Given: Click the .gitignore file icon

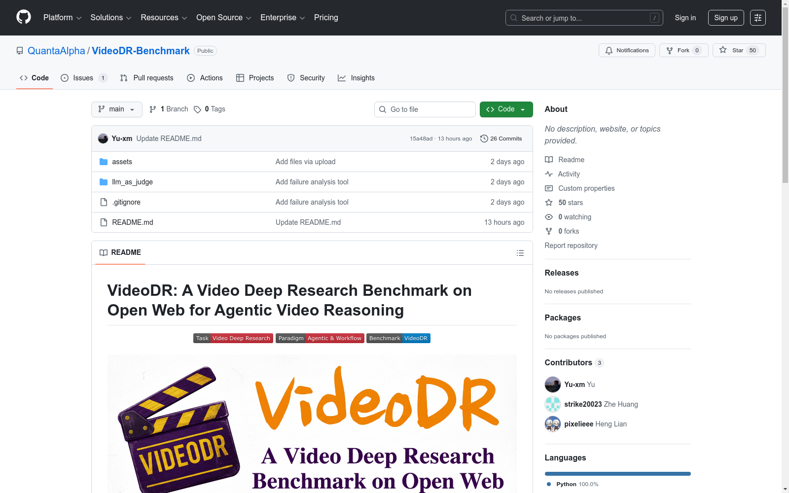Looking at the screenshot, I should [104, 202].
